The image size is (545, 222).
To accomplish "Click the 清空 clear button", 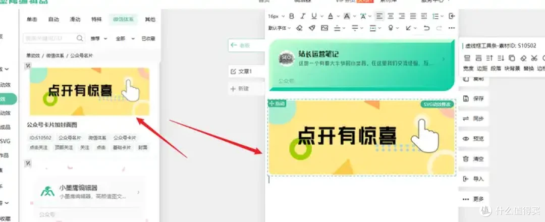I will 474,159.
